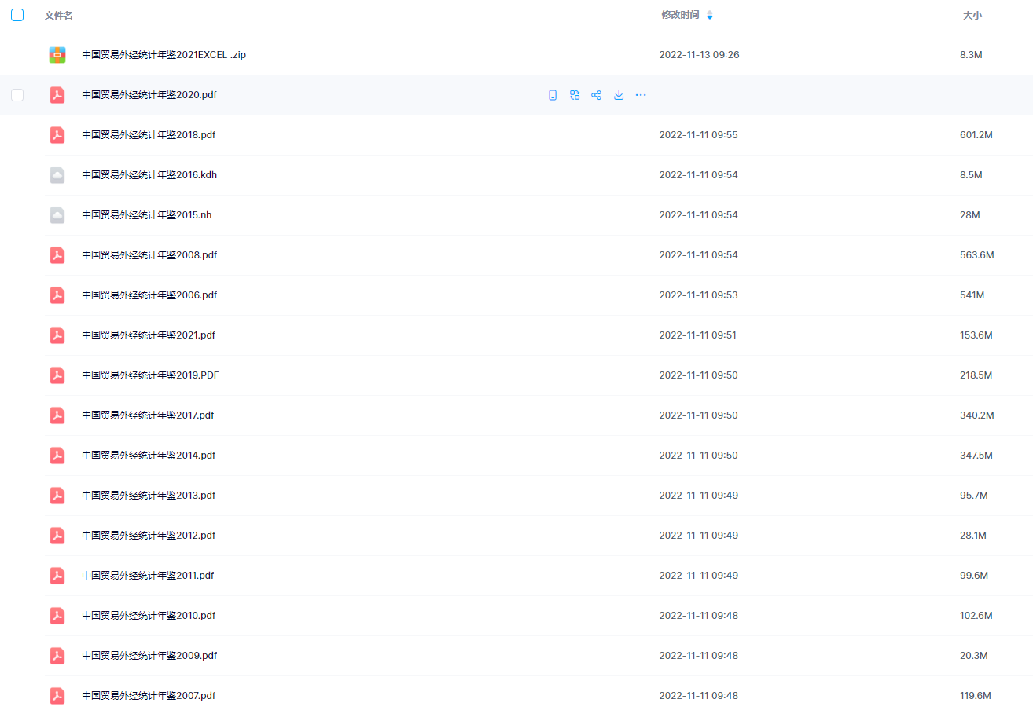This screenshot has width=1033, height=710.
Task: Click the size value 28M
Action: click(x=969, y=215)
